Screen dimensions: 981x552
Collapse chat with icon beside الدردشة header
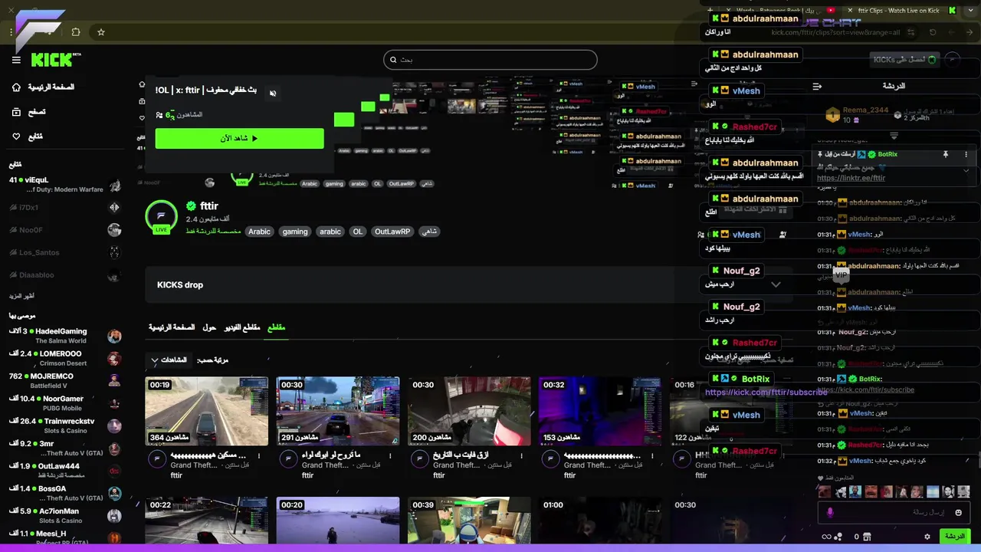(x=817, y=87)
